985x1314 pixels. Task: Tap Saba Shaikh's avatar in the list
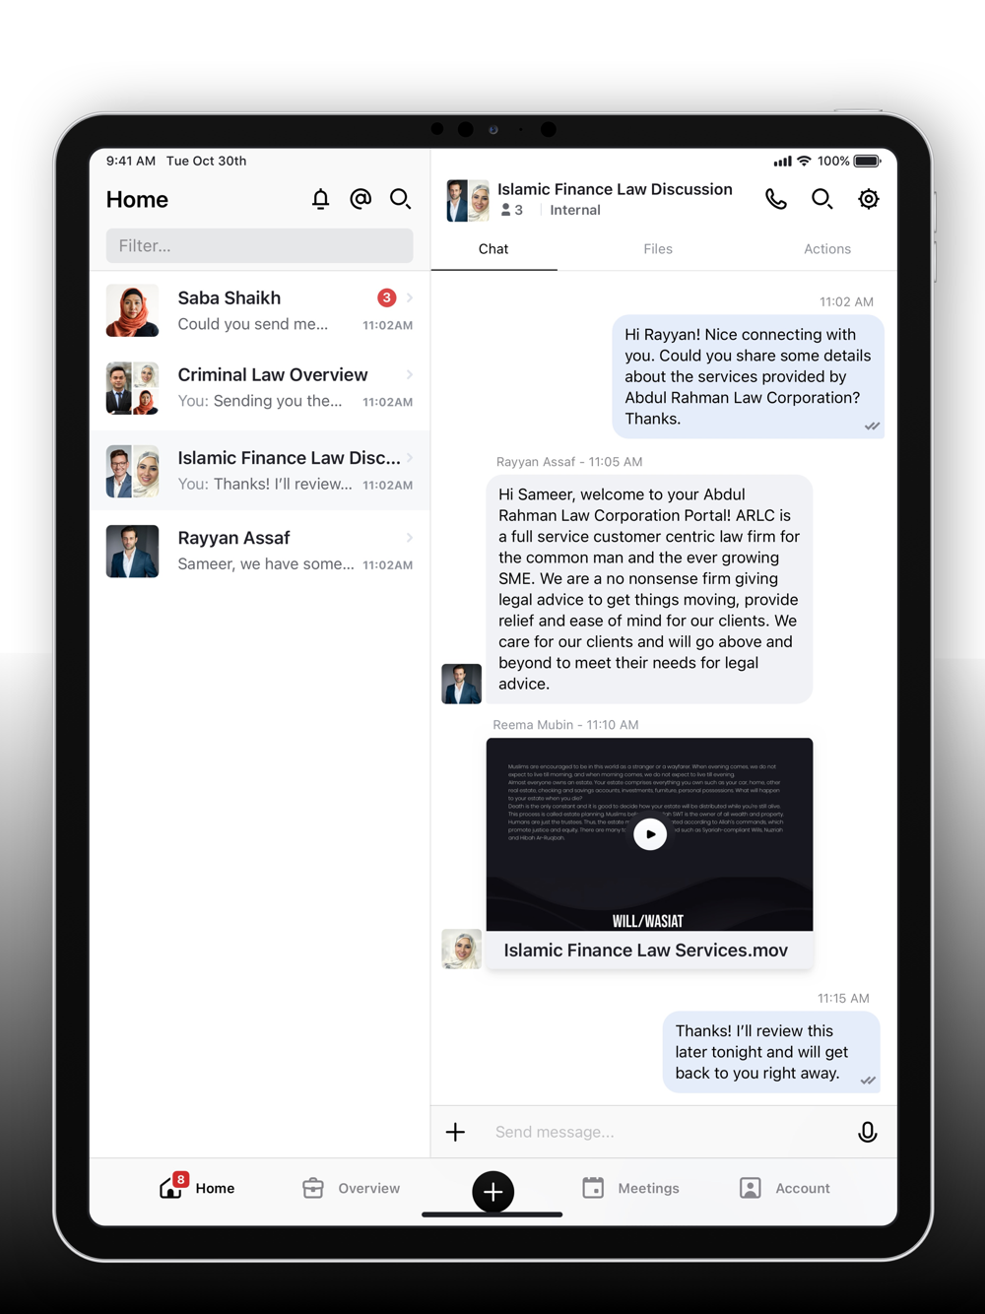click(x=132, y=310)
